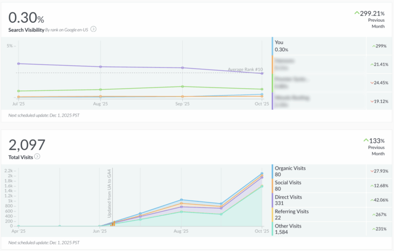Select the Social Visits legend entry
This screenshot has height=251, width=394.
click(x=288, y=185)
